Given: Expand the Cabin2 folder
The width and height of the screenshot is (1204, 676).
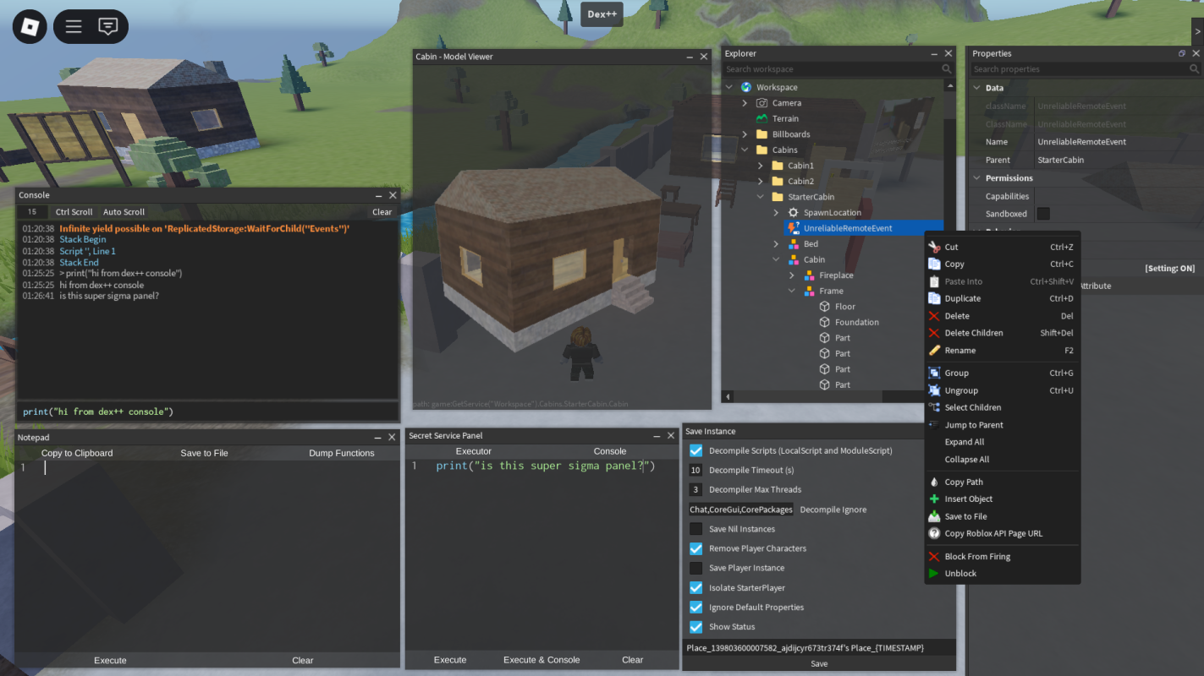Looking at the screenshot, I should (761, 181).
